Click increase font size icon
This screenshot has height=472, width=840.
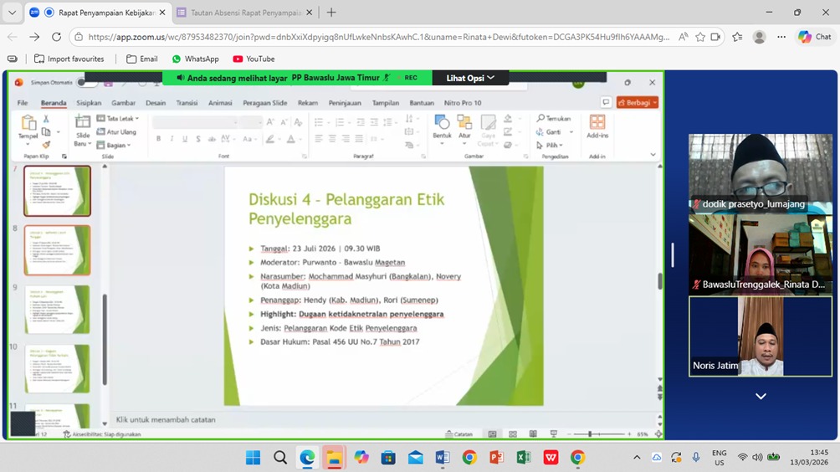(x=270, y=122)
